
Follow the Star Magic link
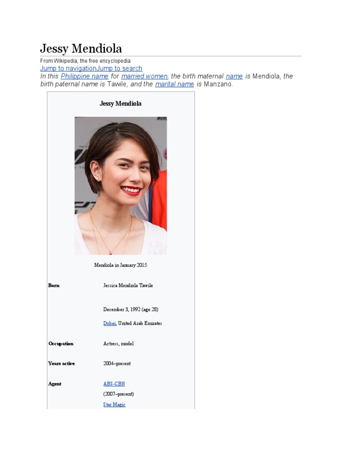point(114,404)
